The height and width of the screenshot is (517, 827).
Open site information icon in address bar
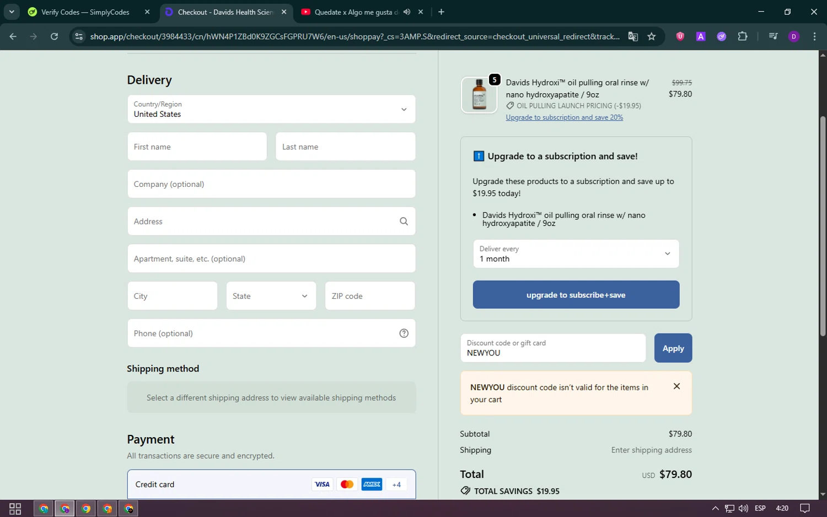pyautogui.click(x=79, y=36)
